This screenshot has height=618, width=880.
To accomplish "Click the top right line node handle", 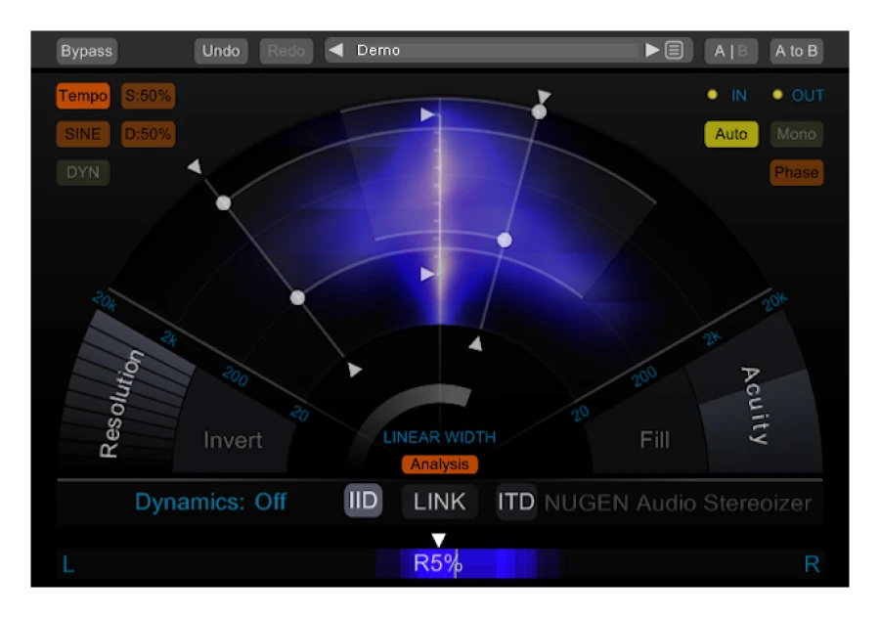I will [539, 112].
